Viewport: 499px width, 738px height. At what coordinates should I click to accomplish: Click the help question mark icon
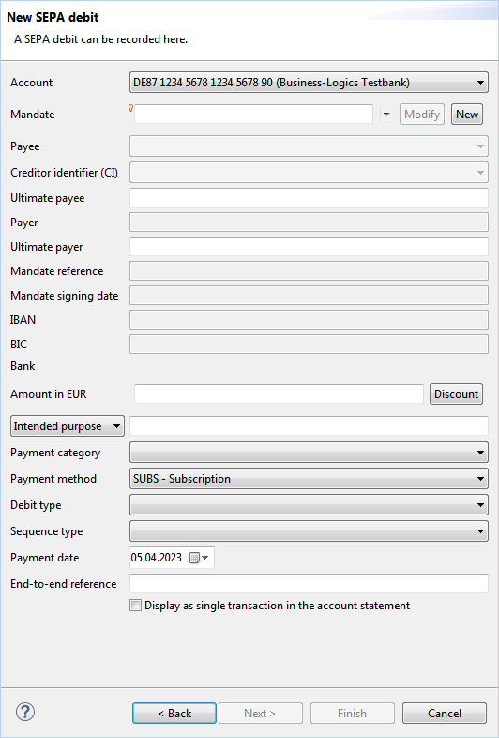click(x=25, y=712)
